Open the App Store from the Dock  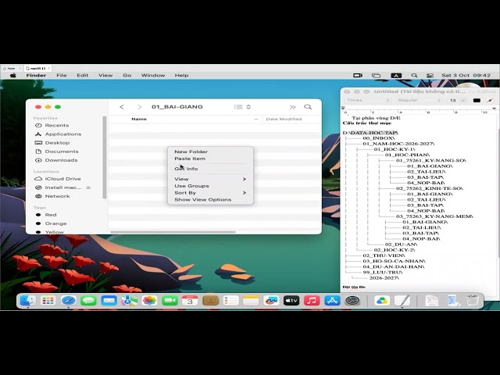tap(332, 300)
